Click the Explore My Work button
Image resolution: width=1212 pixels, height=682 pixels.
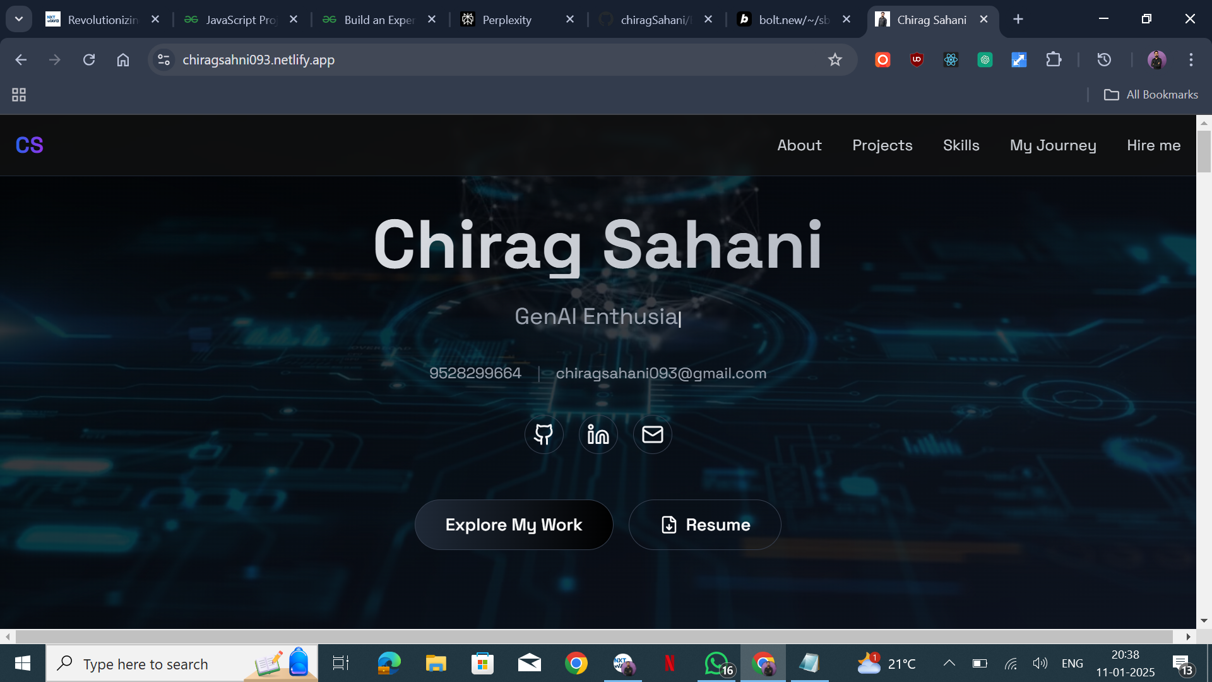tap(513, 524)
